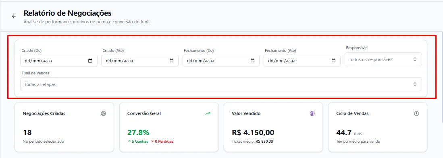The height and width of the screenshot is (158, 443).
Task: Click the 44.7 dias value
Action: 349,133
